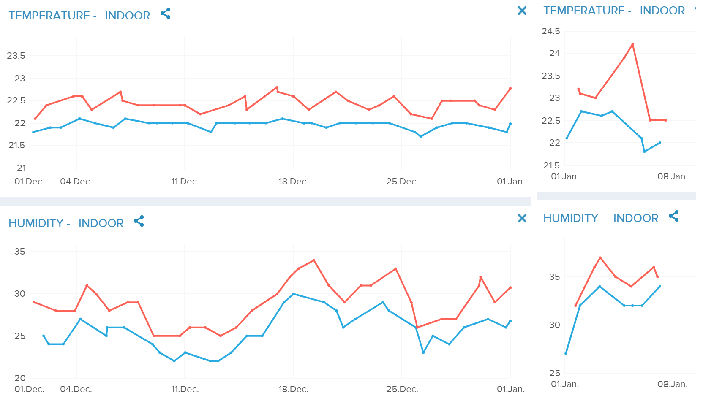The height and width of the screenshot is (401, 703).
Task: Click share icon beside left Temperature Indoor title
Action: point(166,14)
